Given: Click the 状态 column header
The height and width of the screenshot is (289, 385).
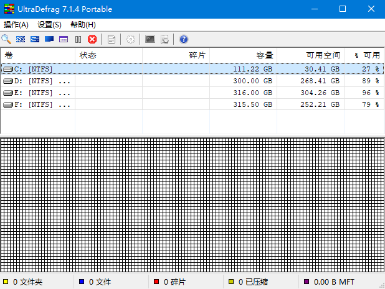Looking at the screenshot, I should coord(108,55).
